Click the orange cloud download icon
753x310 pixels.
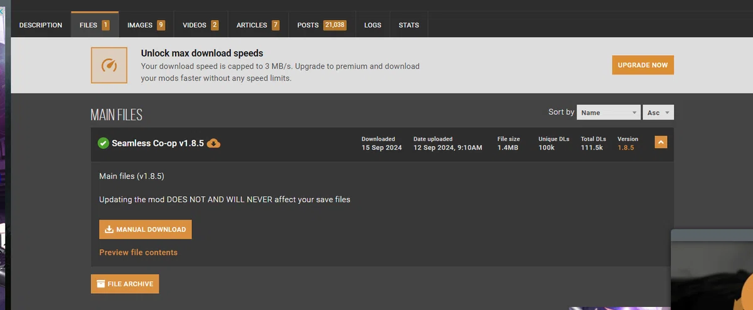pyautogui.click(x=213, y=143)
